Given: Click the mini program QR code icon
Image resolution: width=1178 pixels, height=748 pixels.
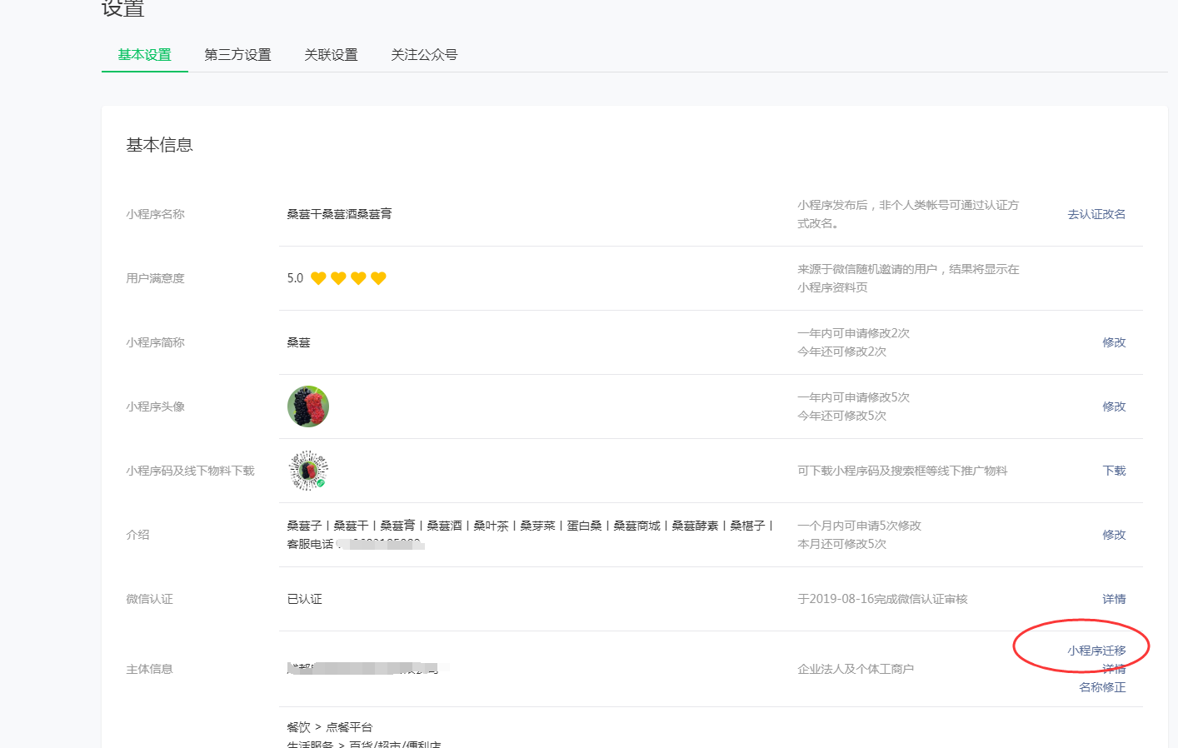Looking at the screenshot, I should point(308,471).
